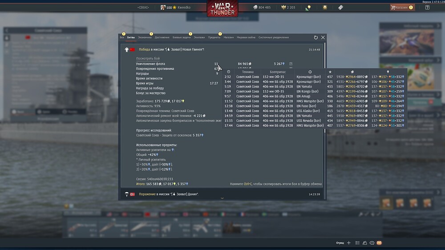This screenshot has width=445, height=250.
Task: Open the orange mail envelope icon
Action: pyautogui.click(x=379, y=243)
